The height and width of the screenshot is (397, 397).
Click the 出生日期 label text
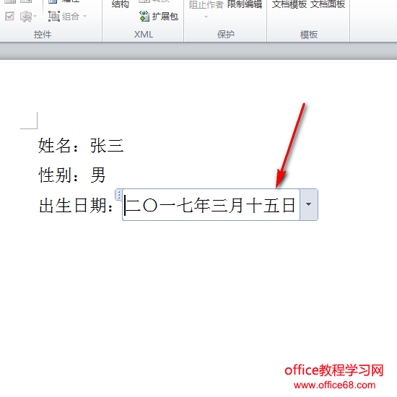pos(73,205)
